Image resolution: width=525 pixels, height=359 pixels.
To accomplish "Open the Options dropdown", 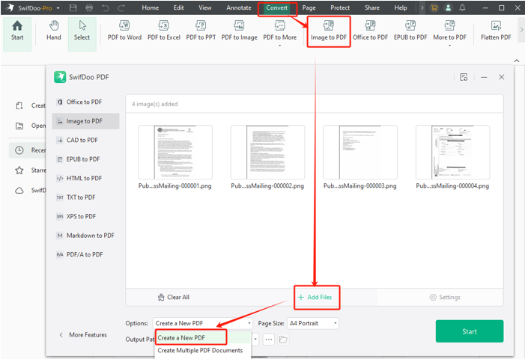I will point(203,323).
